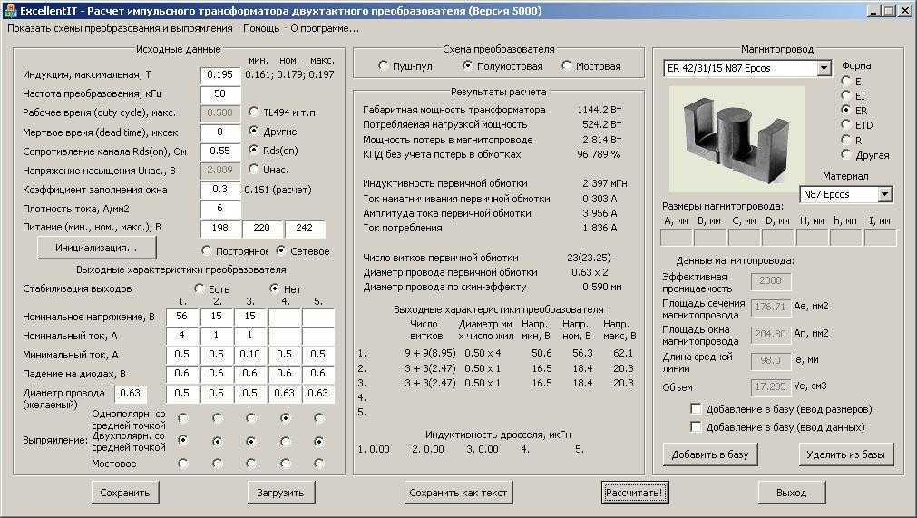The image size is (917, 518).
Task: Click 'Сохранить как текст' button
Action: (458, 493)
